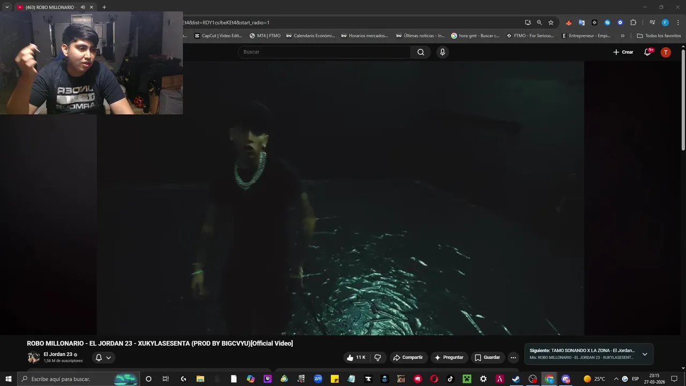Open Settings gear from taskbar
This screenshot has height=386, width=686.
[483, 379]
